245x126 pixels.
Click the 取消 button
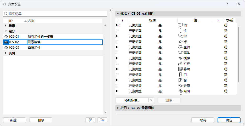(203, 120)
